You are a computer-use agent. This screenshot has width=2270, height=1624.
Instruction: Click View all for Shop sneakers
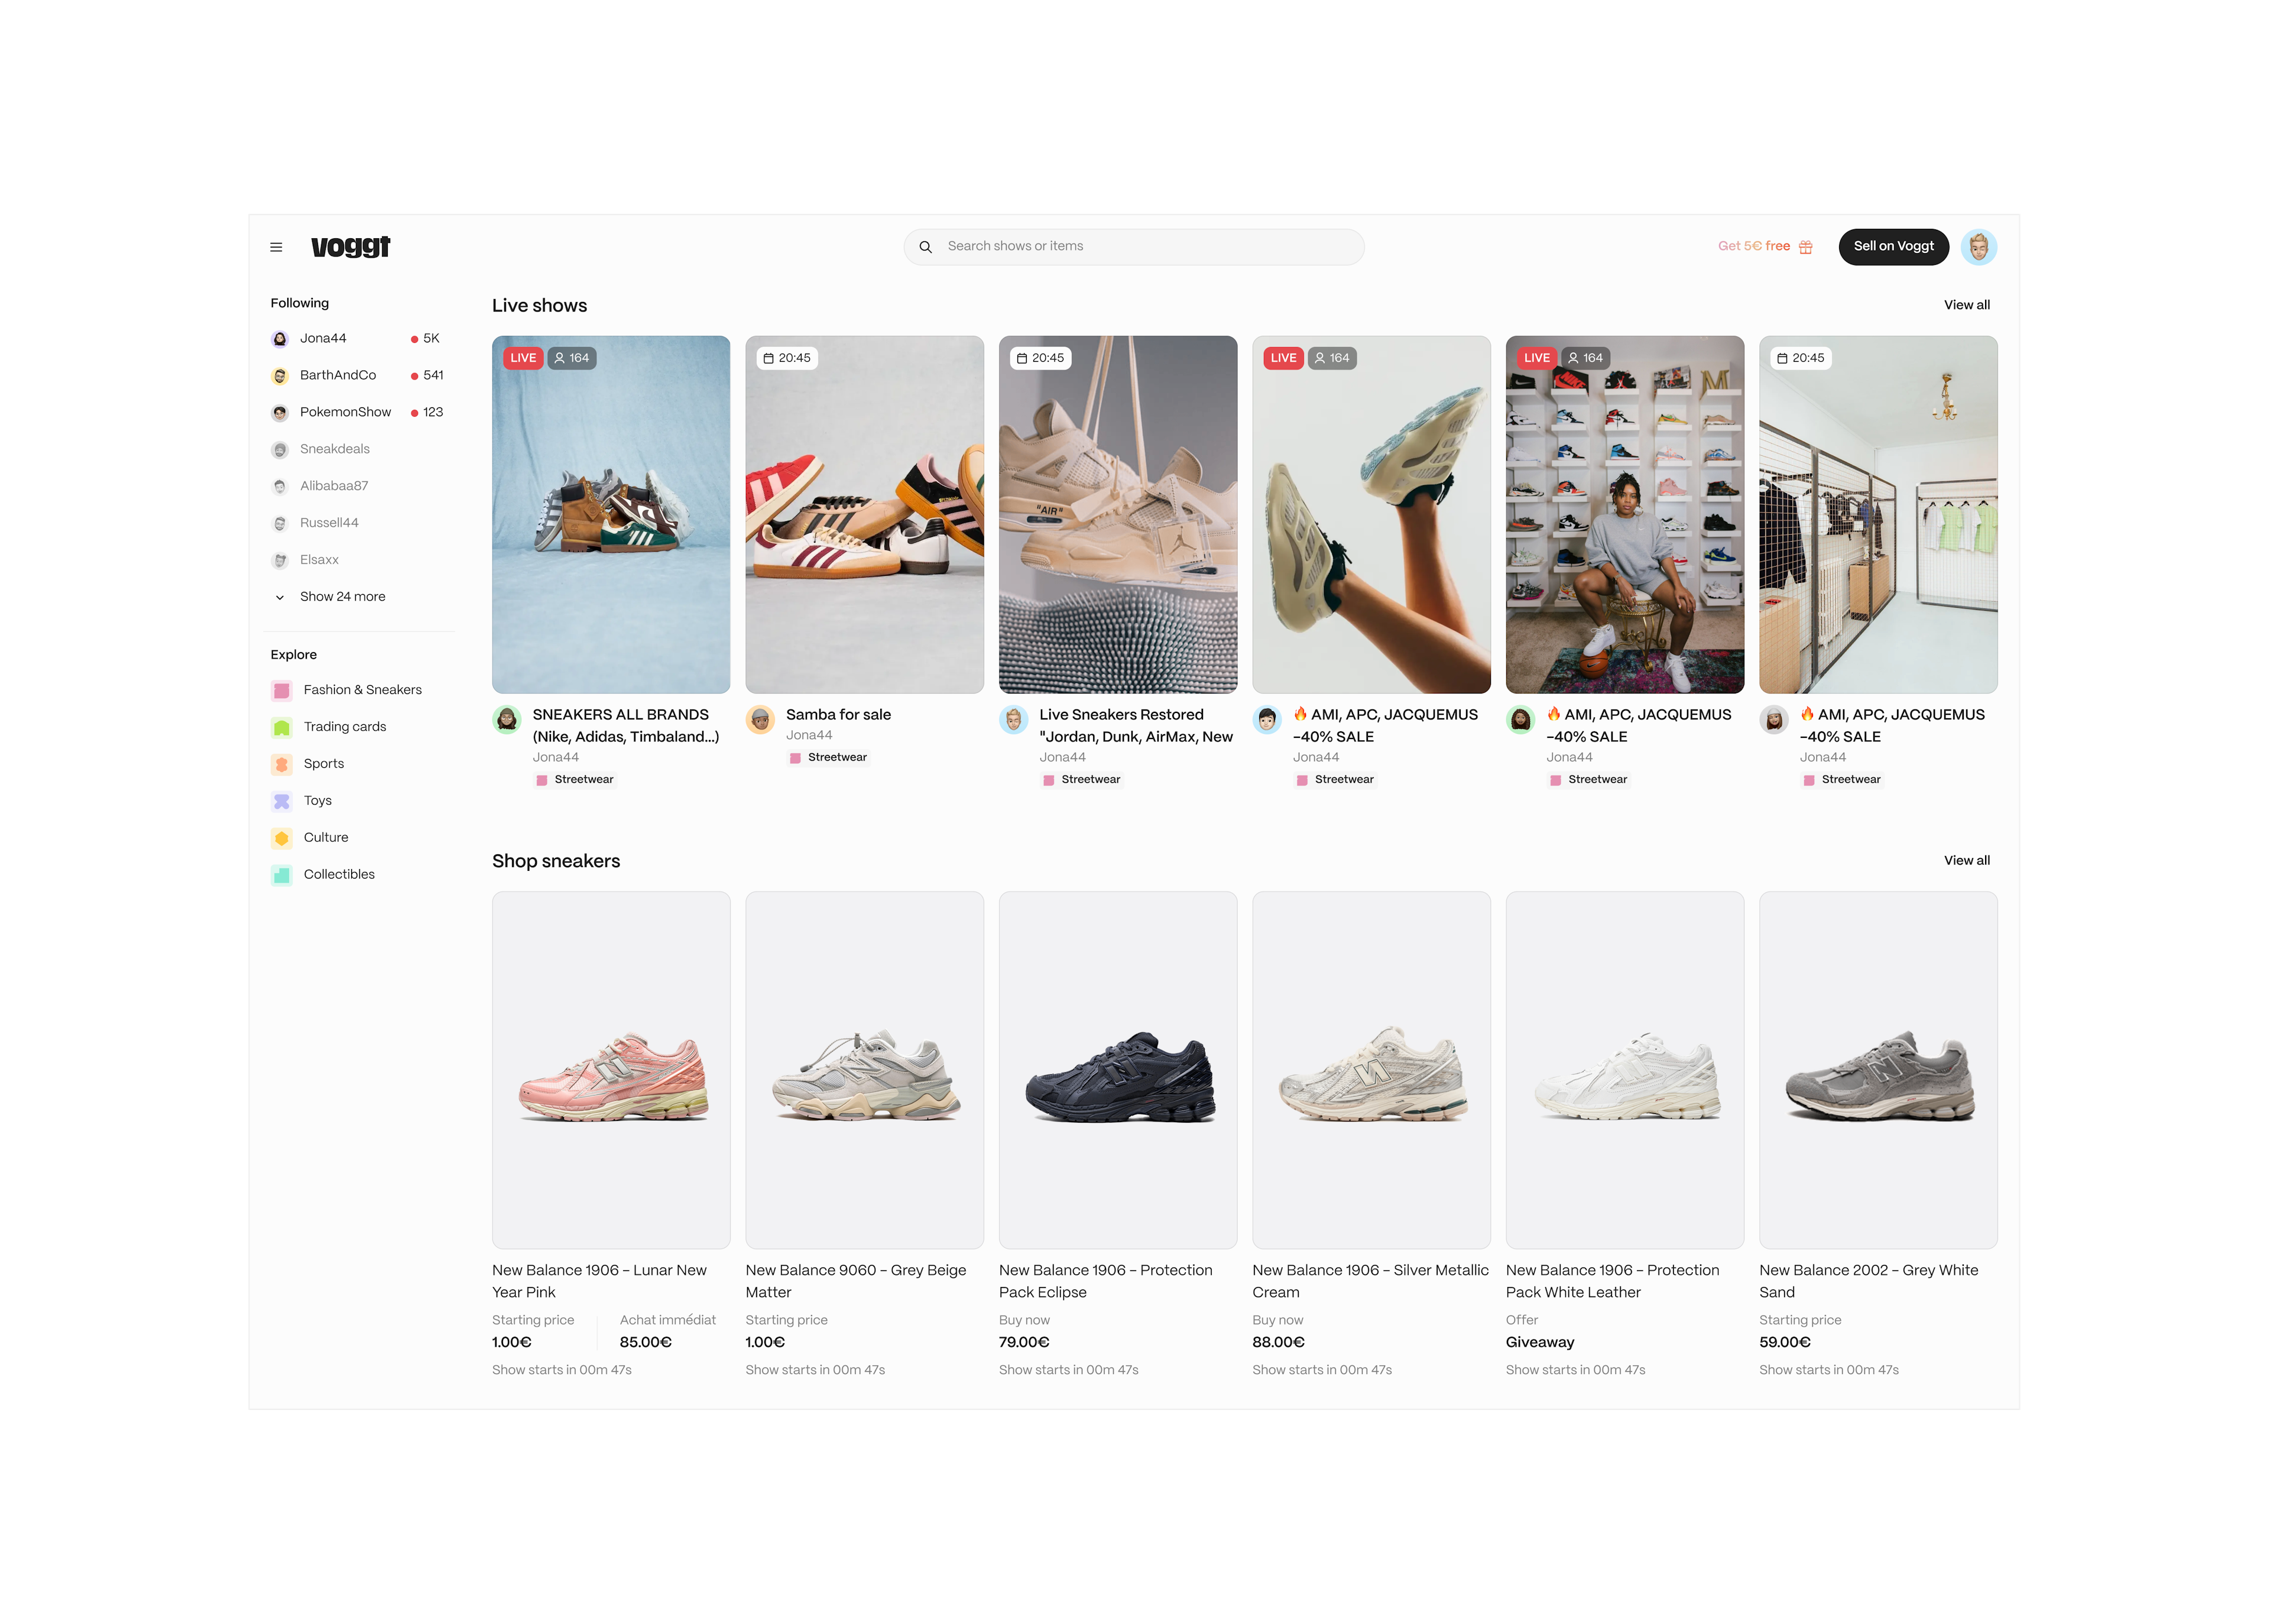[1966, 861]
